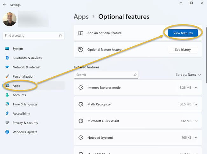
Task: Click the user profile picture
Action: click(x=10, y=19)
